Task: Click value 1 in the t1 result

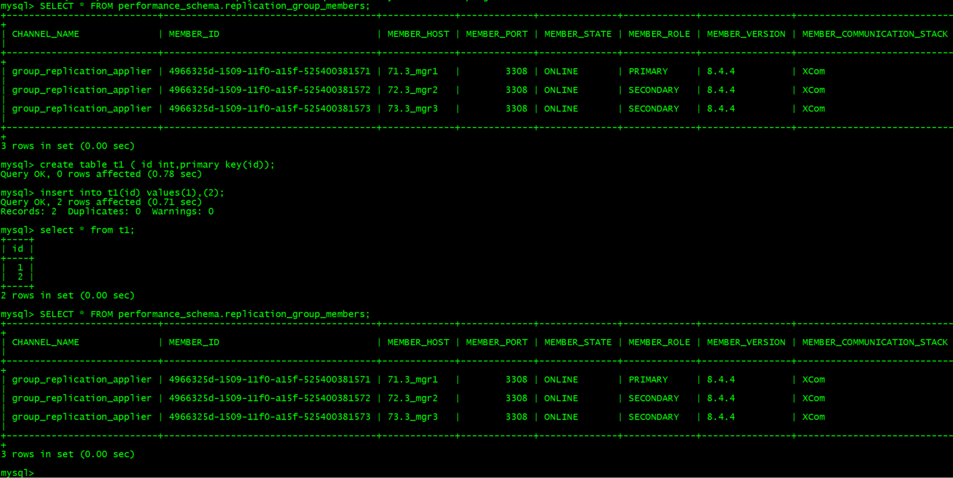Action: tap(20, 268)
